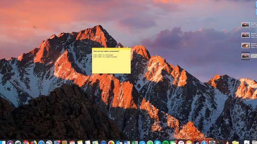Open iTunes music icon in Dock
The image size is (257, 144).
(x=181, y=142)
